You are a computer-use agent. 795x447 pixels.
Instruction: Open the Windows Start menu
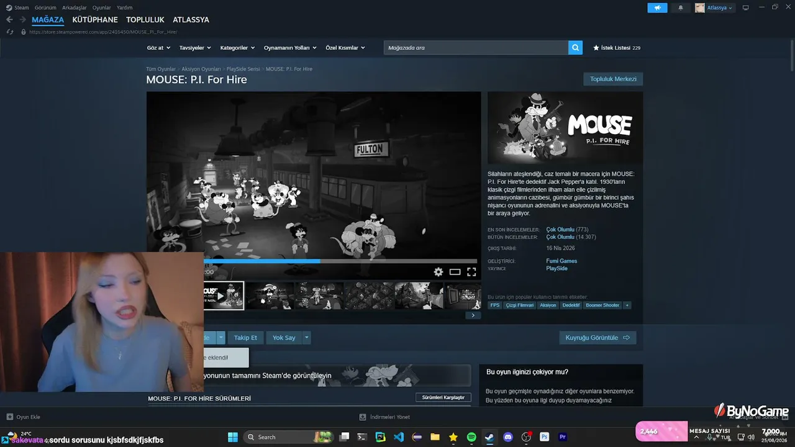pos(233,437)
